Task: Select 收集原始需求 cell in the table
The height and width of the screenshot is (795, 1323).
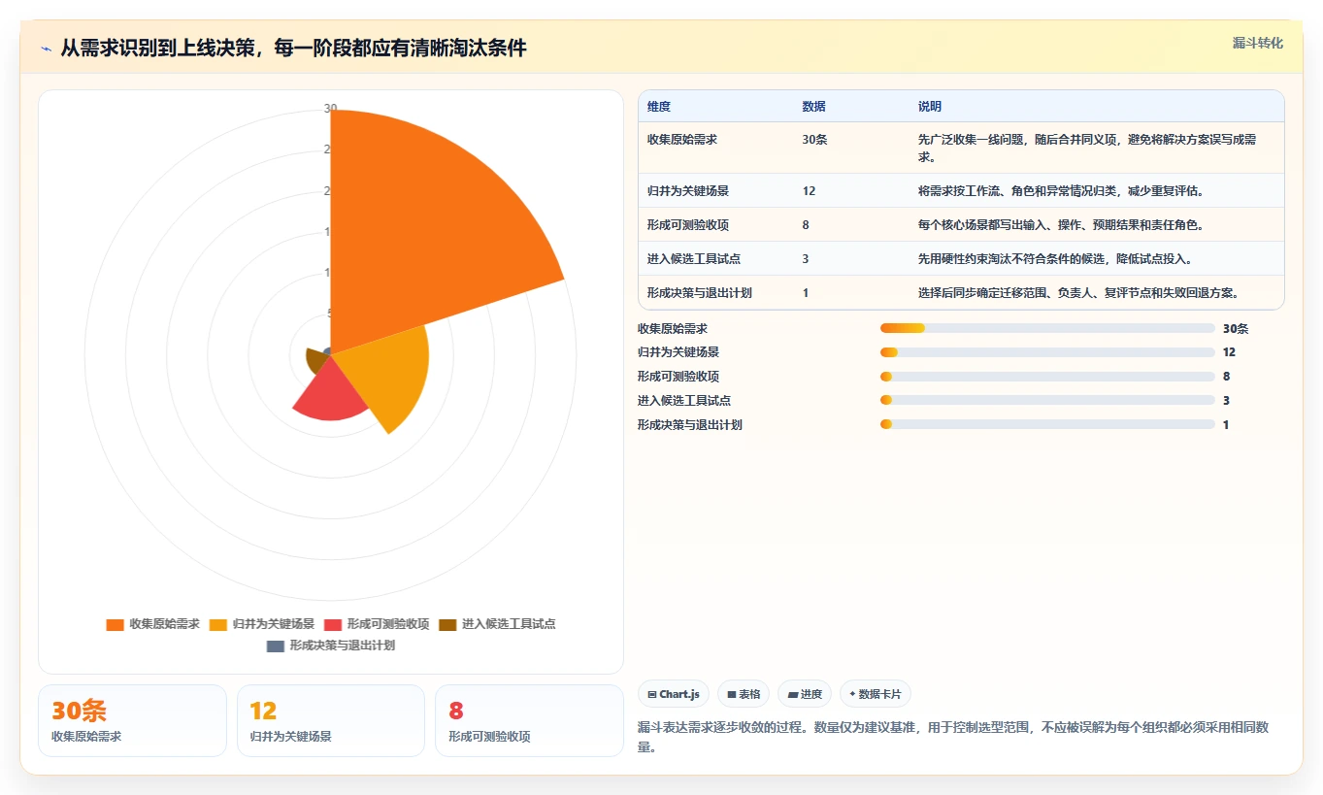Action: pos(682,140)
